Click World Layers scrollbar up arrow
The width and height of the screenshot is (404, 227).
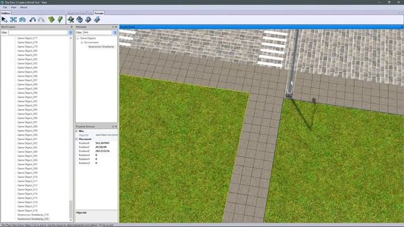pyautogui.click(x=71, y=38)
